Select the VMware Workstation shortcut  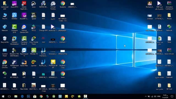point(14,40)
